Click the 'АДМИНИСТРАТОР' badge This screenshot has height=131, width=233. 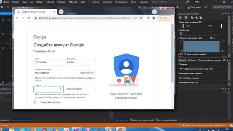click(222, 7)
